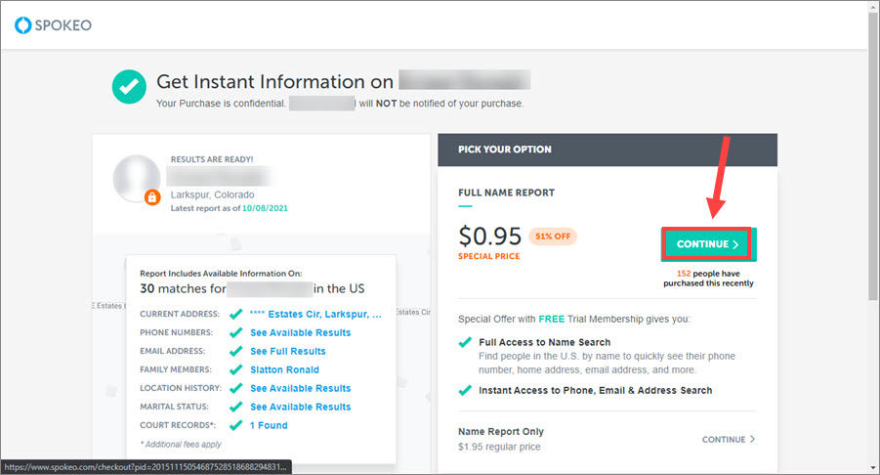This screenshot has height=475, width=880.
Task: Click the RESULTS ARE READY! label
Action: tap(212, 159)
